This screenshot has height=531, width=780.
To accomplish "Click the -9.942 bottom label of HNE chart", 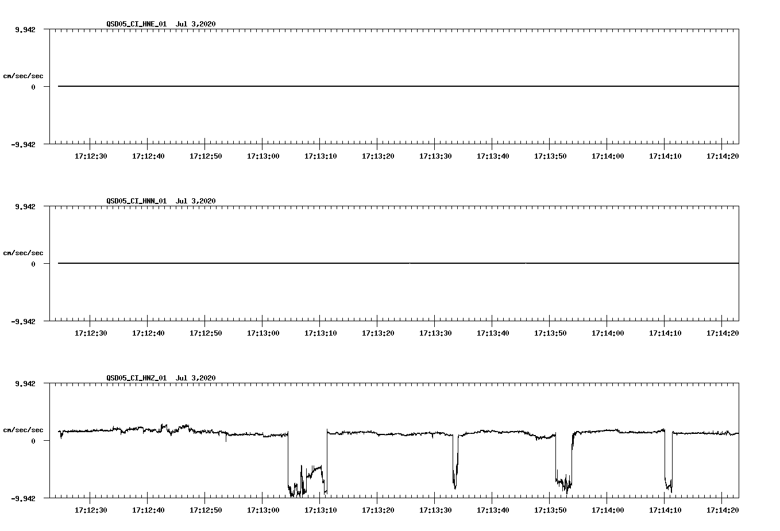I will coord(23,144).
